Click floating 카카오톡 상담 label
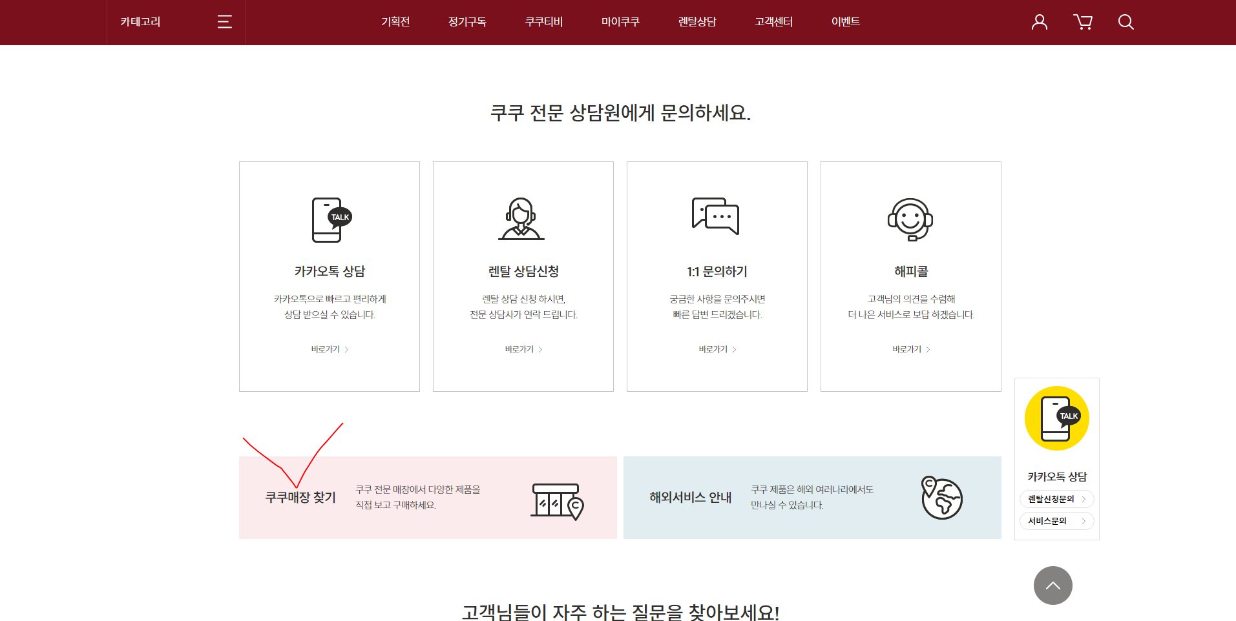The image size is (1236, 621). (1057, 477)
